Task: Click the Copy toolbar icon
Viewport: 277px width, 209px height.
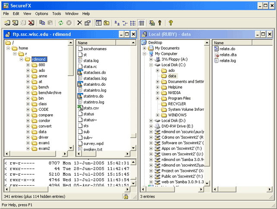Action: (42, 23)
